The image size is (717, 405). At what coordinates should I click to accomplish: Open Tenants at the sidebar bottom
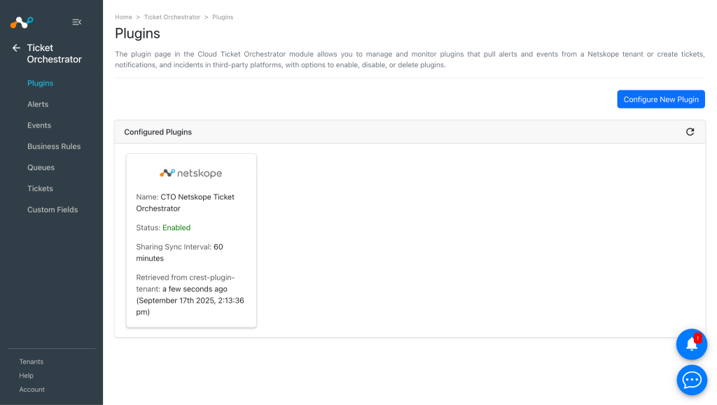tap(31, 362)
